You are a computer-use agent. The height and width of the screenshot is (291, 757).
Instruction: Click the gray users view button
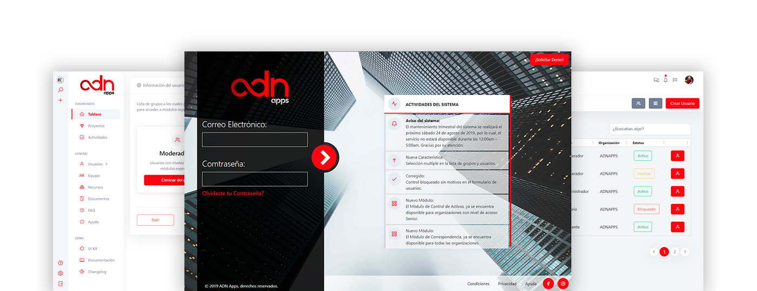pyautogui.click(x=639, y=103)
